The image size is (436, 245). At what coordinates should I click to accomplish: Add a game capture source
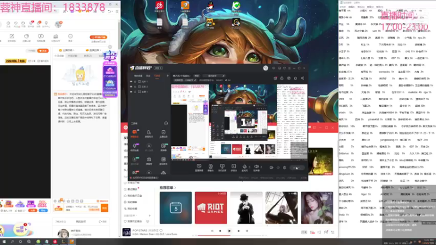click(222, 168)
